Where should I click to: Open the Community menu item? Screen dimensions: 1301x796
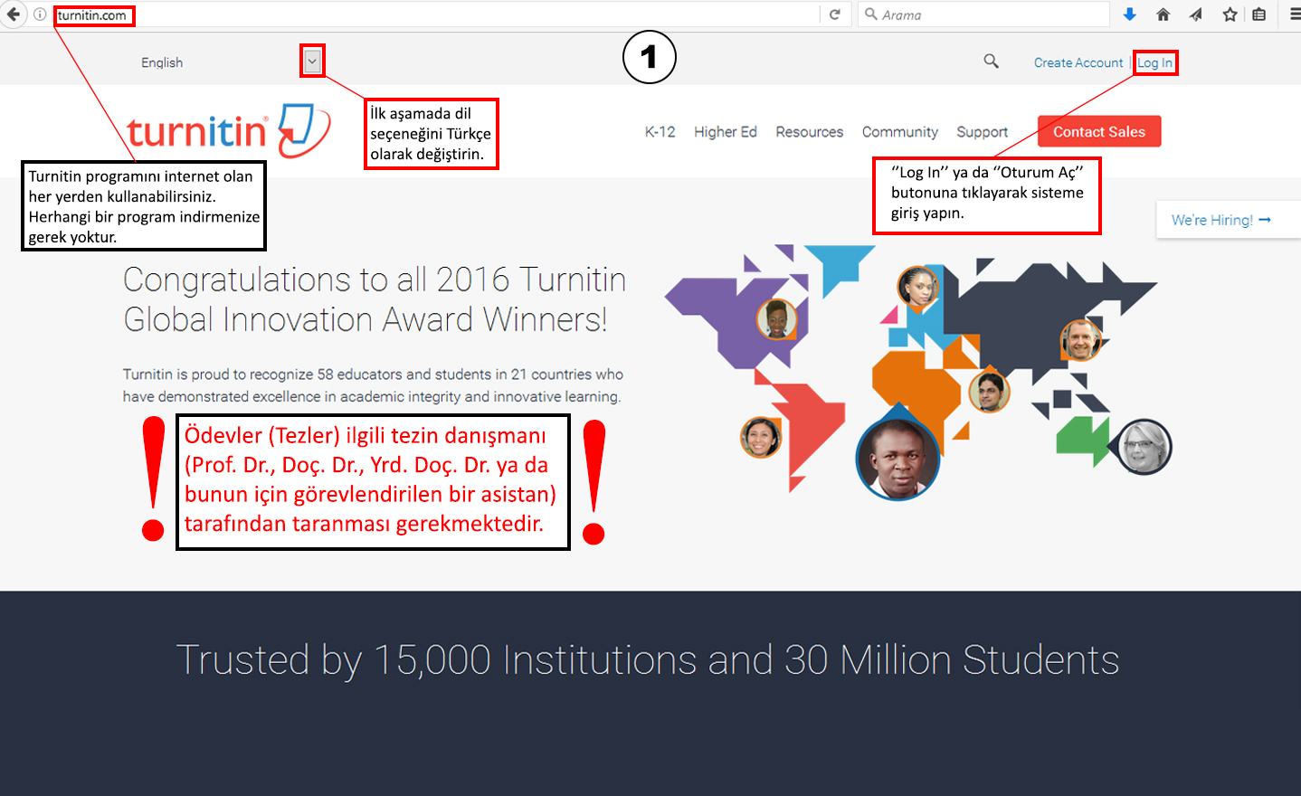(900, 132)
